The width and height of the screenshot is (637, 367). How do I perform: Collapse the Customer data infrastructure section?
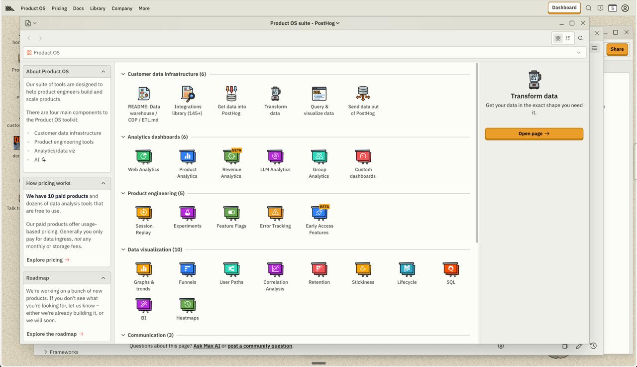pos(123,74)
